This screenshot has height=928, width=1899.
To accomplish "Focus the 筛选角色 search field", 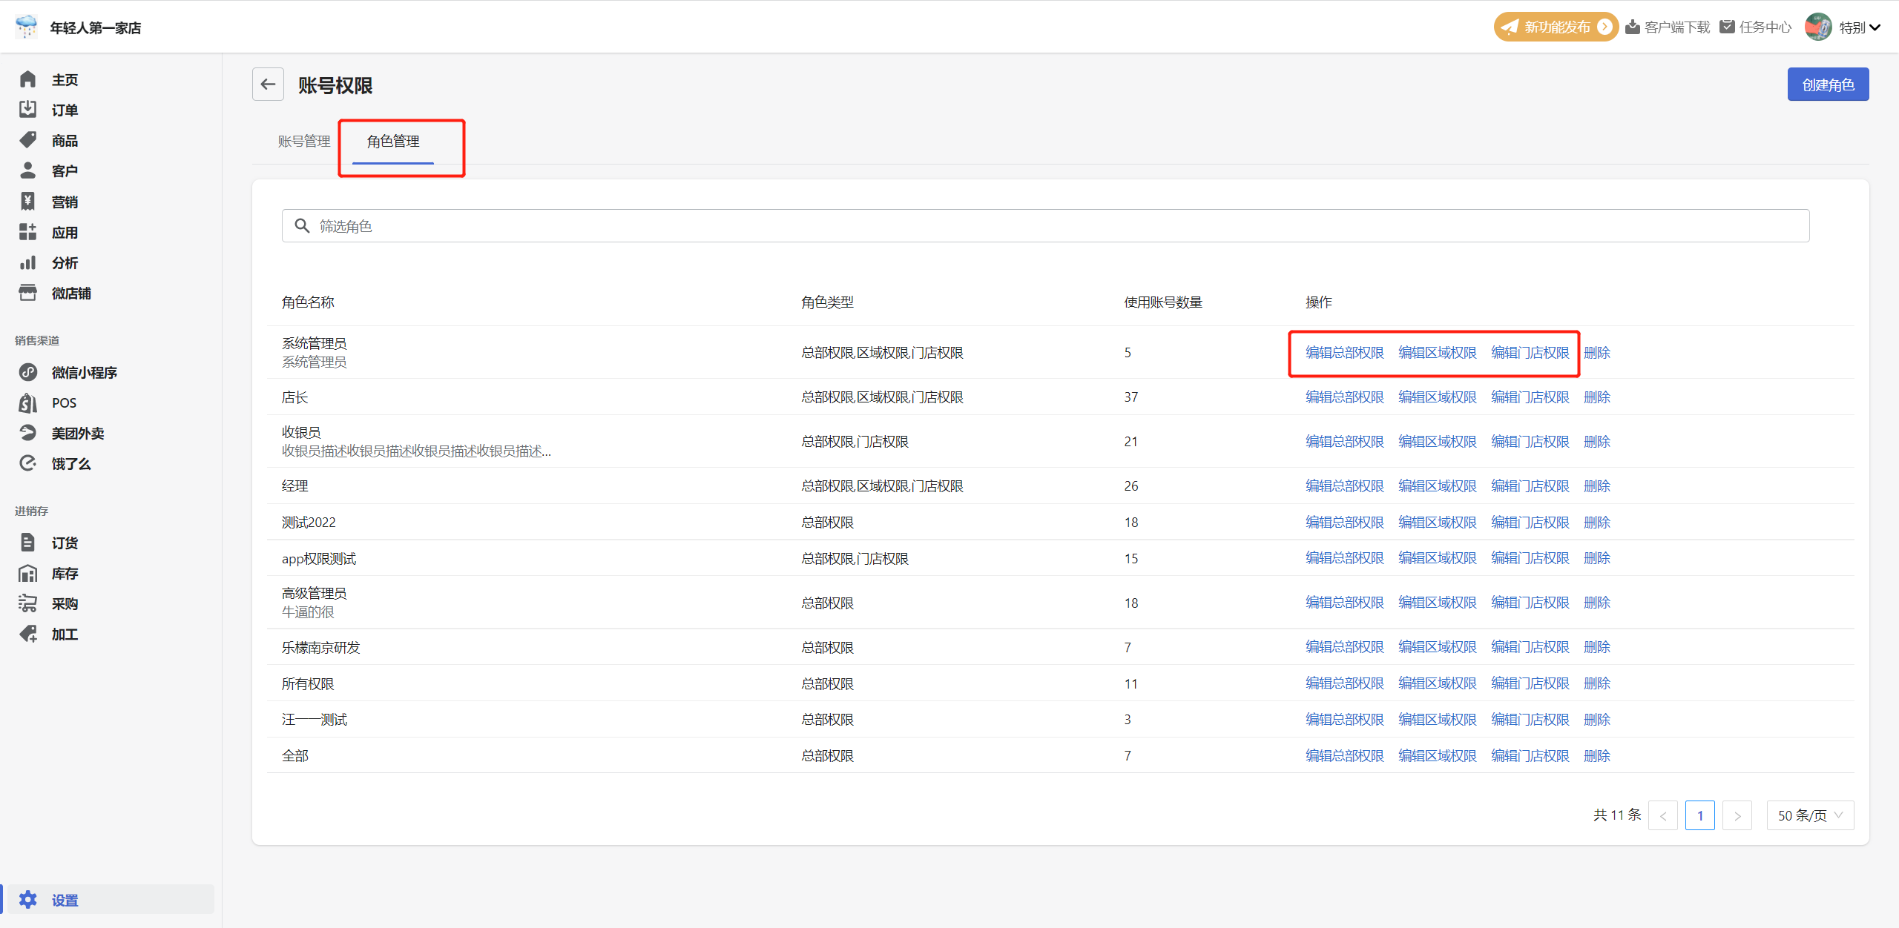I will point(1044,226).
